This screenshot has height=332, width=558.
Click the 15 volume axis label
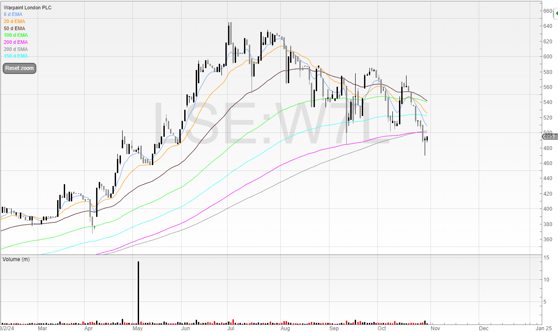[x=547, y=258]
